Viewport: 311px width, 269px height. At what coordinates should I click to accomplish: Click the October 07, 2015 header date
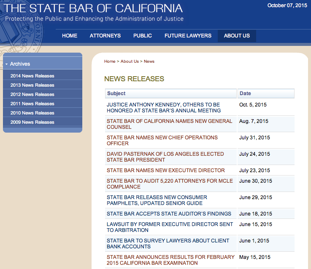(x=287, y=5)
